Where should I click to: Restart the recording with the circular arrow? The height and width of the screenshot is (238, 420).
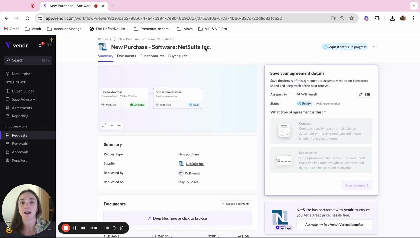pyautogui.click(x=114, y=228)
